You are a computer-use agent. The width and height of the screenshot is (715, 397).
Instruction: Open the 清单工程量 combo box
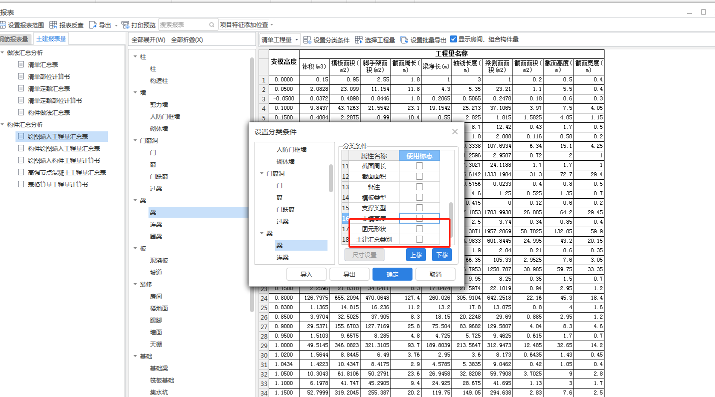[279, 39]
